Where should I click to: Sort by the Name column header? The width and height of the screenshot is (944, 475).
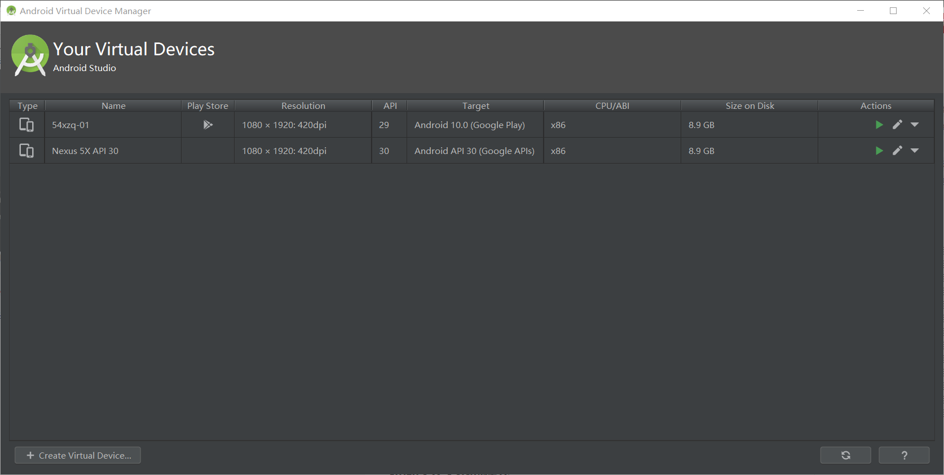(x=113, y=105)
